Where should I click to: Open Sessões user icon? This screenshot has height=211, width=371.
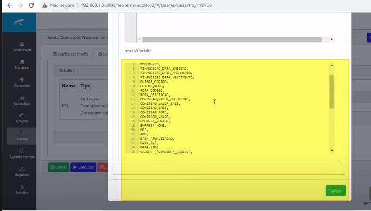22,187
